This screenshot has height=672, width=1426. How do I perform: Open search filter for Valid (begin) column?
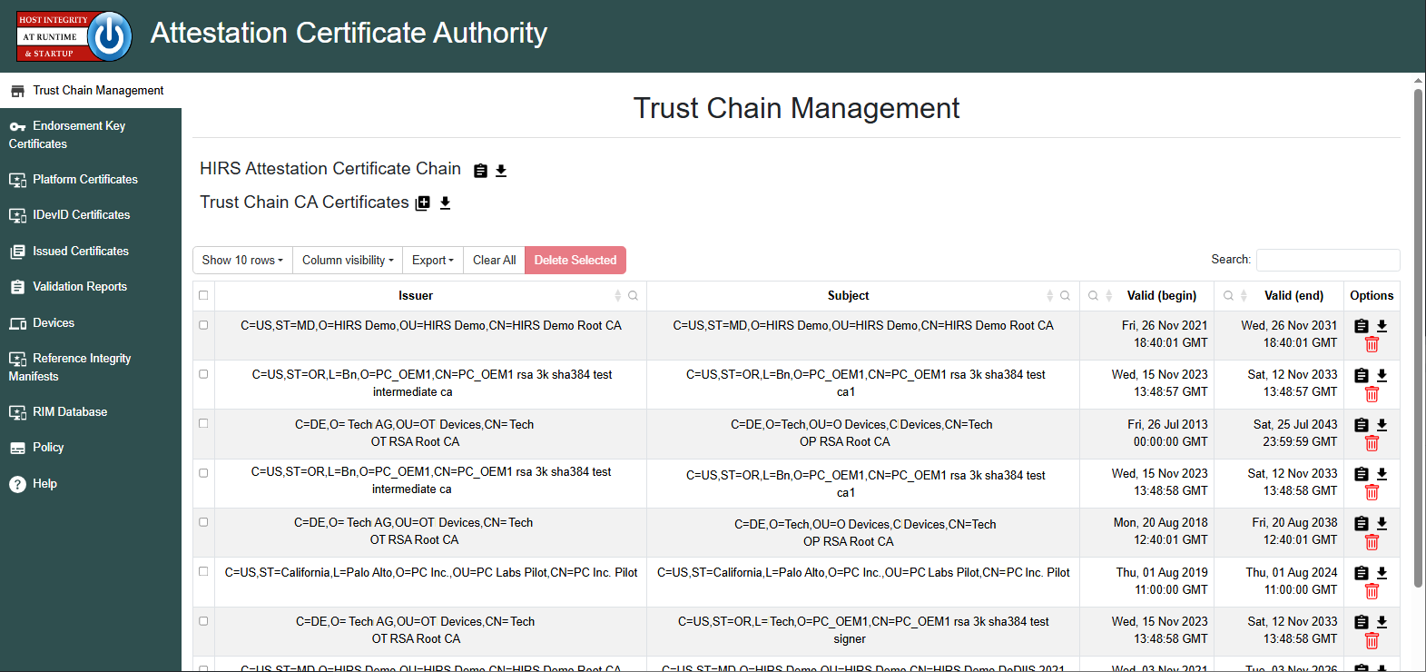tap(1094, 296)
